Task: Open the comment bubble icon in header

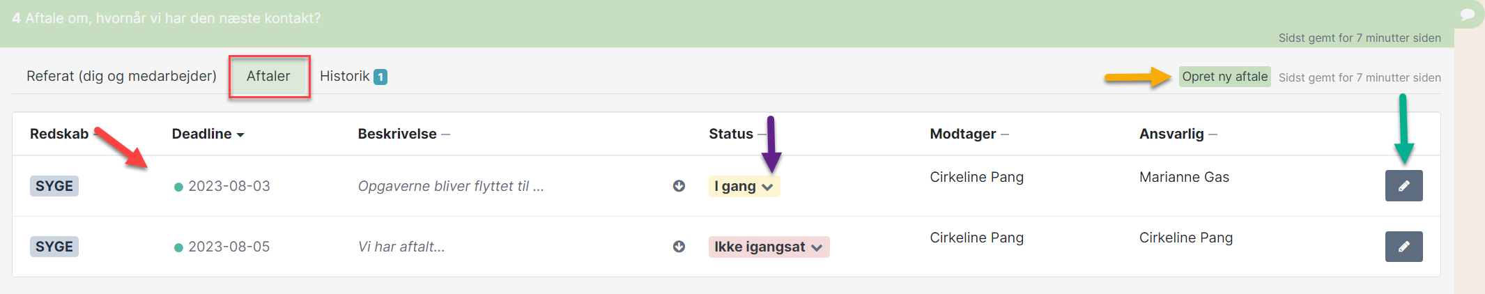Action: click(1468, 15)
